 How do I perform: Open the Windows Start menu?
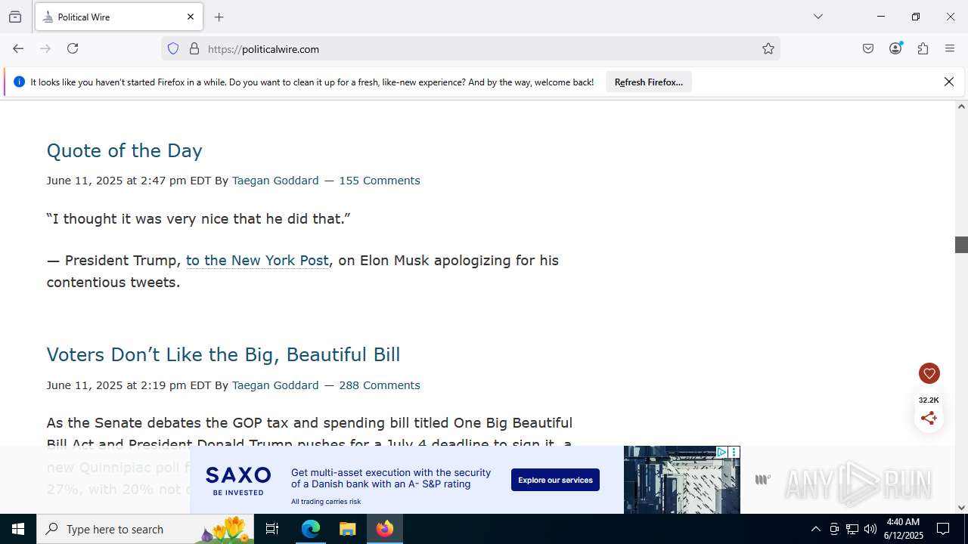(x=18, y=529)
